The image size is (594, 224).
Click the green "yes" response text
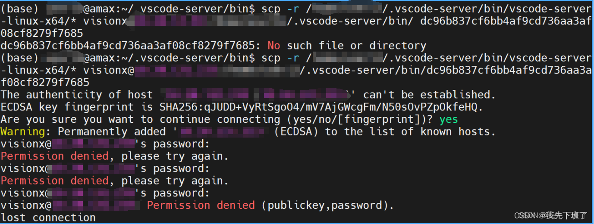[449, 119]
